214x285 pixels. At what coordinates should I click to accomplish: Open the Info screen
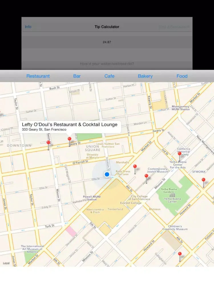pos(28,27)
